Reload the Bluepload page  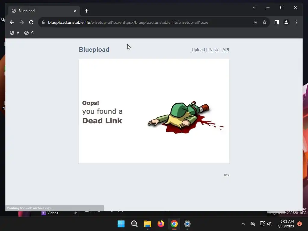(31, 22)
